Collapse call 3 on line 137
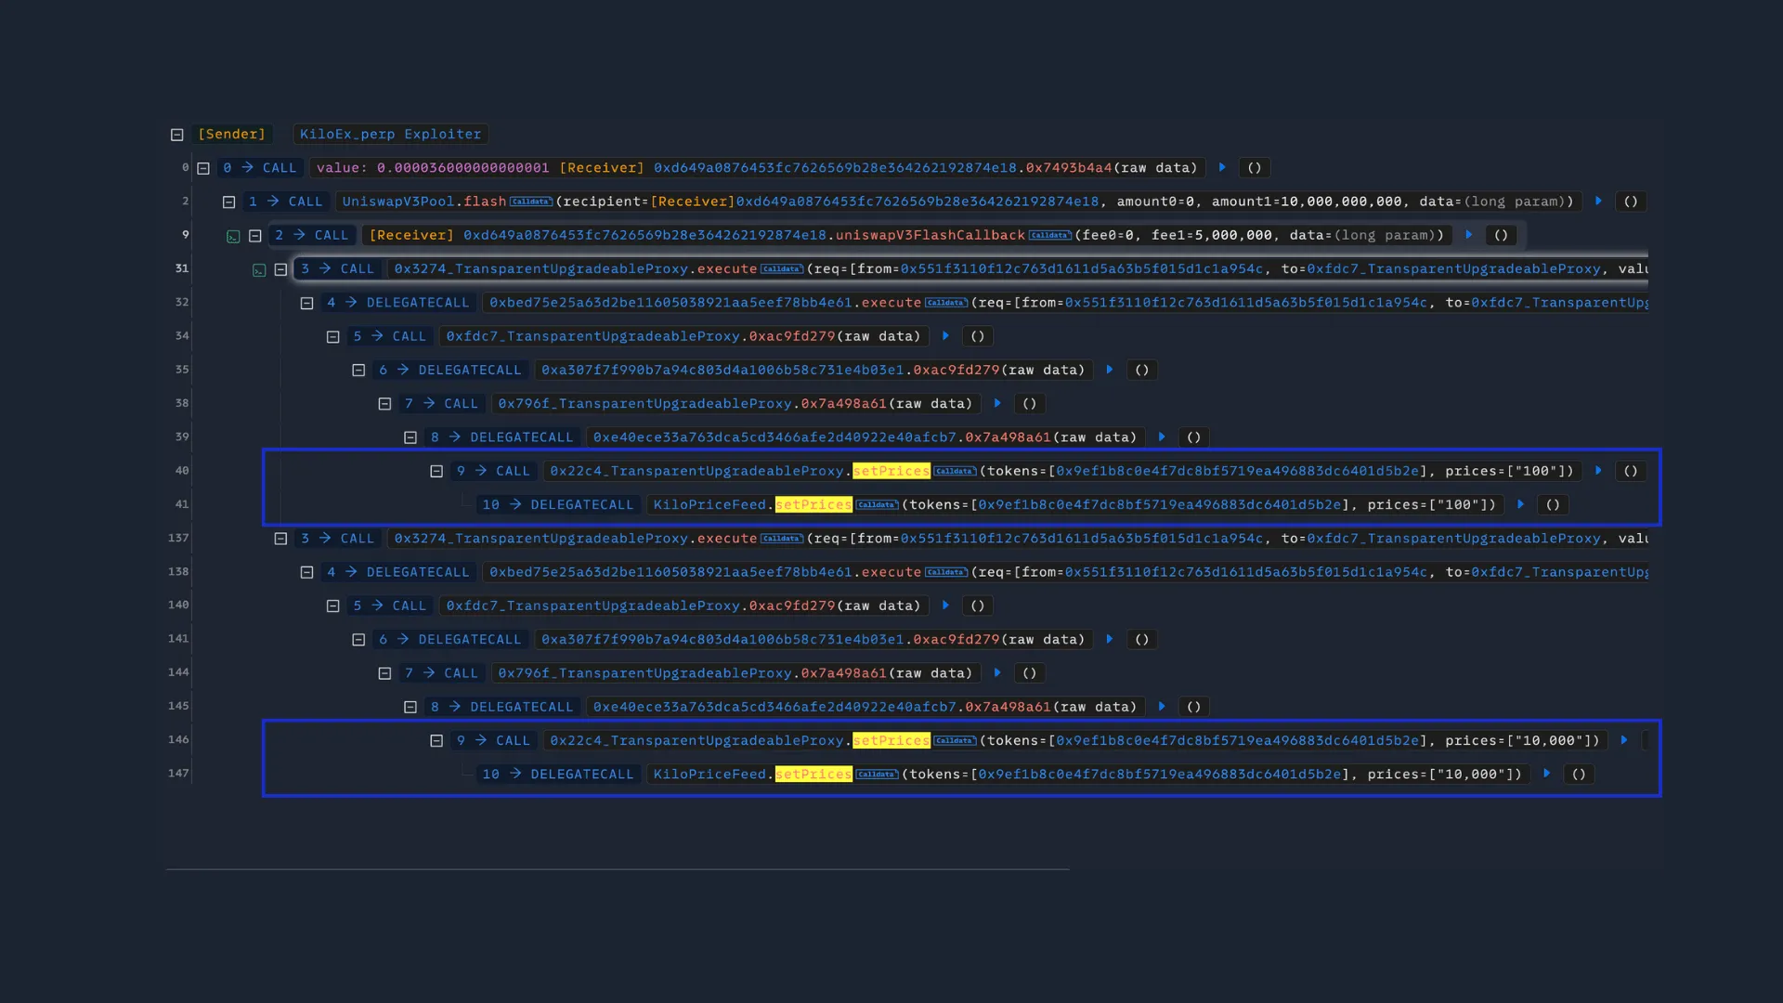 click(x=281, y=539)
